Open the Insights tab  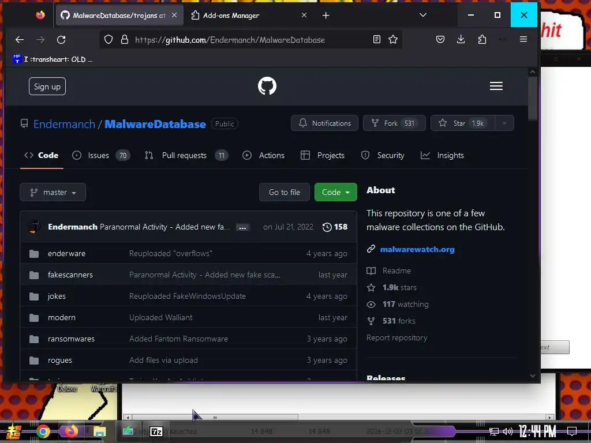pos(442,155)
